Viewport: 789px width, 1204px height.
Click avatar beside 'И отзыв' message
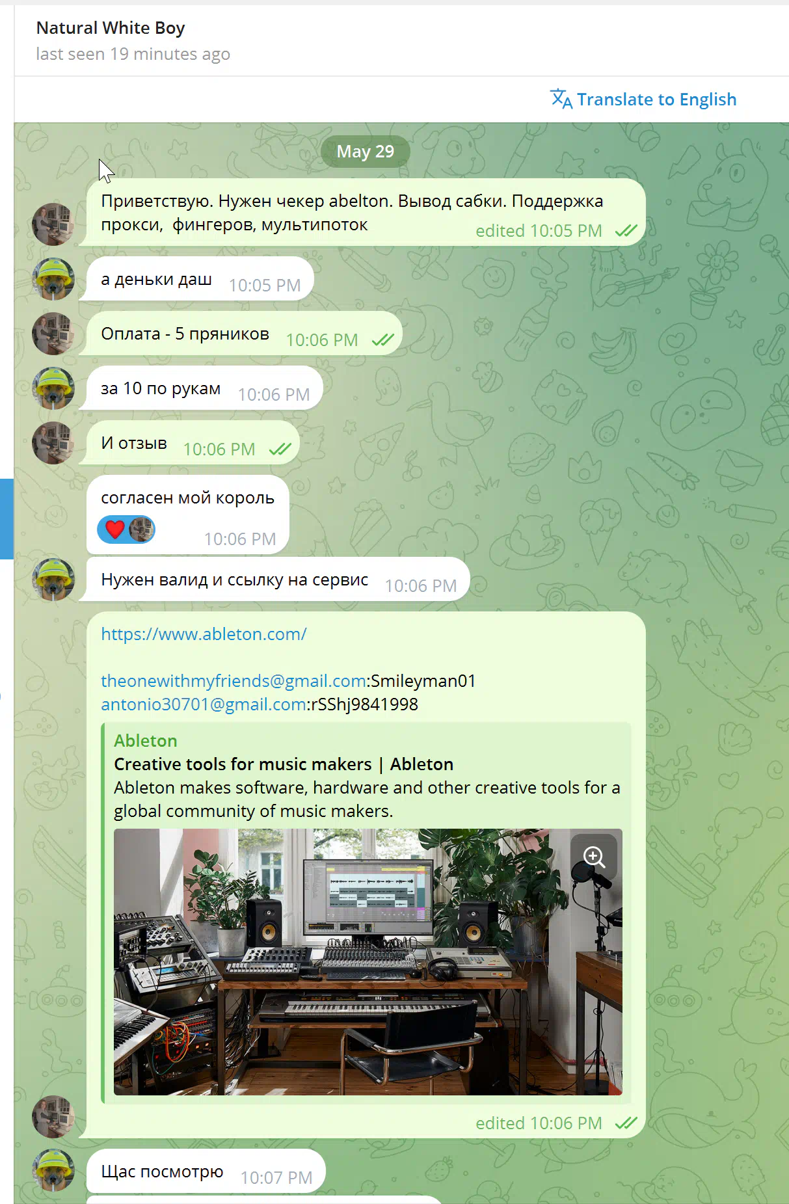coord(53,443)
